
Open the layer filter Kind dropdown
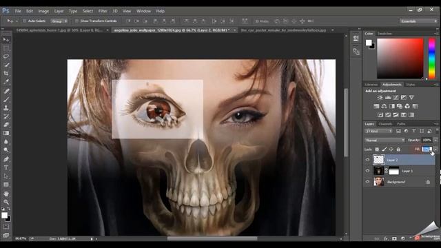tap(378, 131)
